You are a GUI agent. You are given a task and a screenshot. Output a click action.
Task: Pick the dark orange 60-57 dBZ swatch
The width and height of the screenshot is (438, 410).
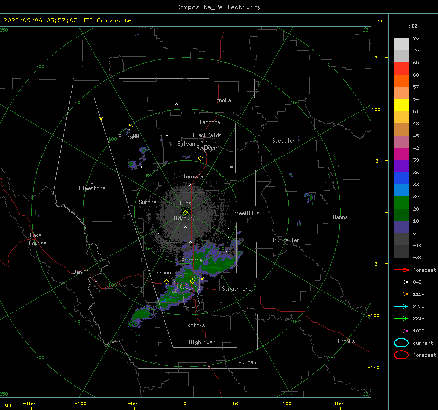(x=401, y=81)
